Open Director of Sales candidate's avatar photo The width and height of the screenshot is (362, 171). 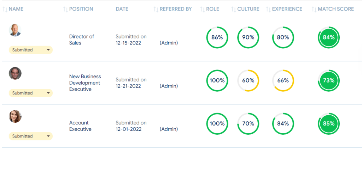coord(15,30)
